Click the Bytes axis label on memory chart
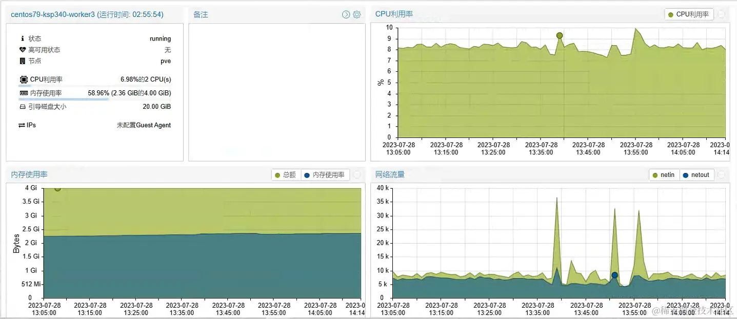Image resolution: width=737 pixels, height=319 pixels. tap(16, 243)
